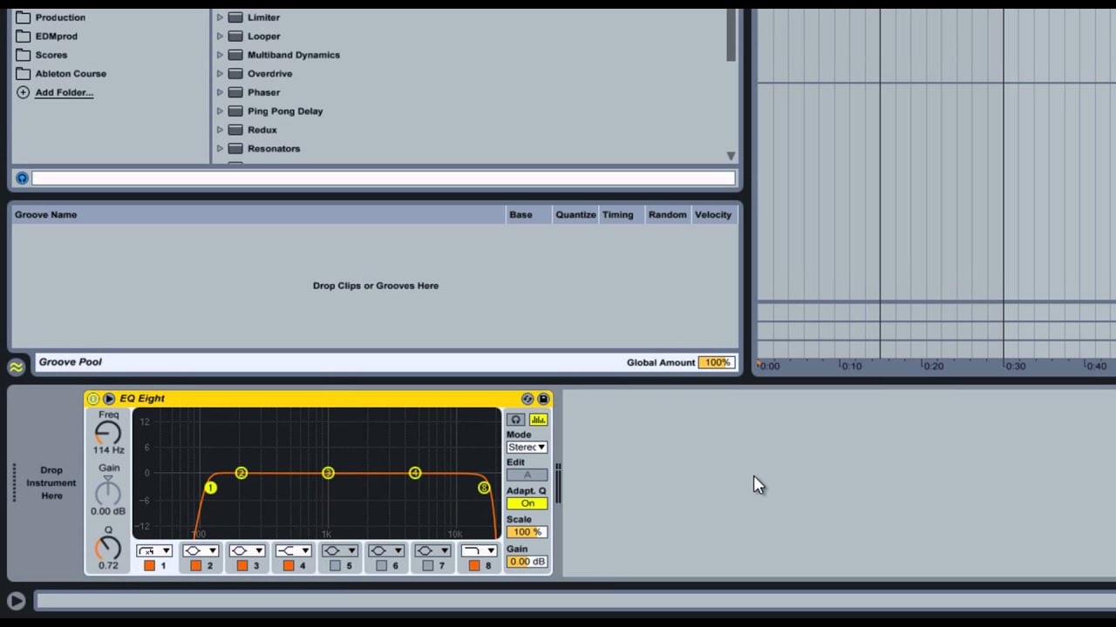Click the unfold device triangle next to EQ Eight
This screenshot has height=627, width=1116.
pos(109,399)
